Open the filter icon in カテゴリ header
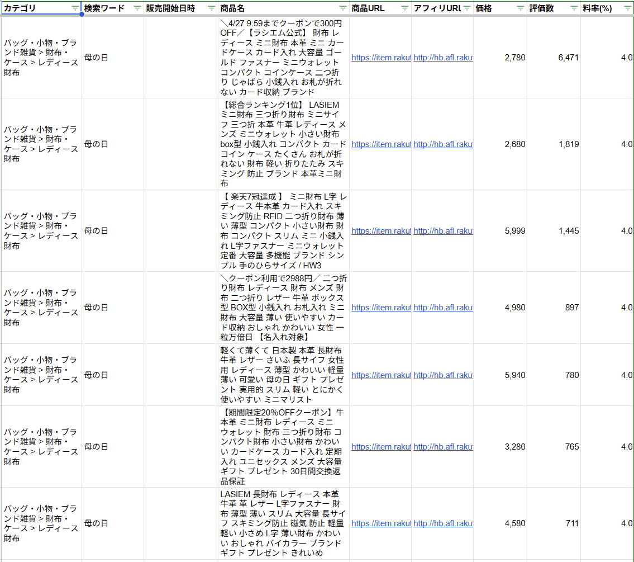The height and width of the screenshot is (562, 634). pos(75,8)
